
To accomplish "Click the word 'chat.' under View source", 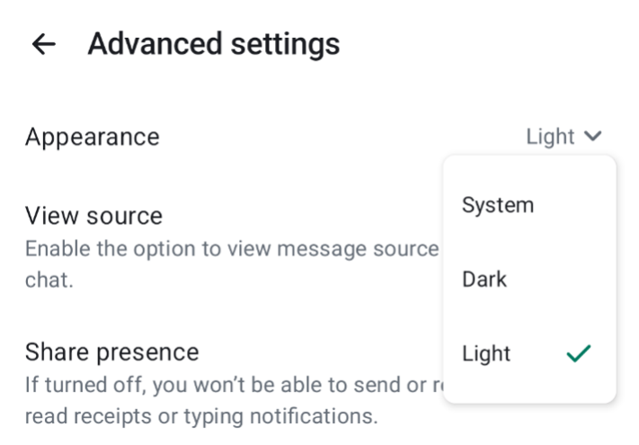I will tap(49, 280).
